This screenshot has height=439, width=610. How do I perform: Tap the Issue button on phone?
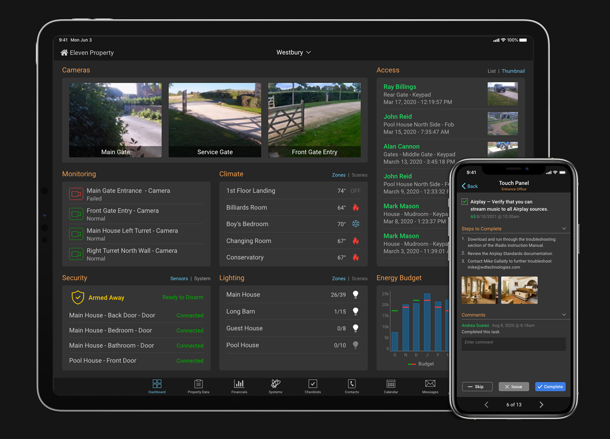pyautogui.click(x=514, y=387)
